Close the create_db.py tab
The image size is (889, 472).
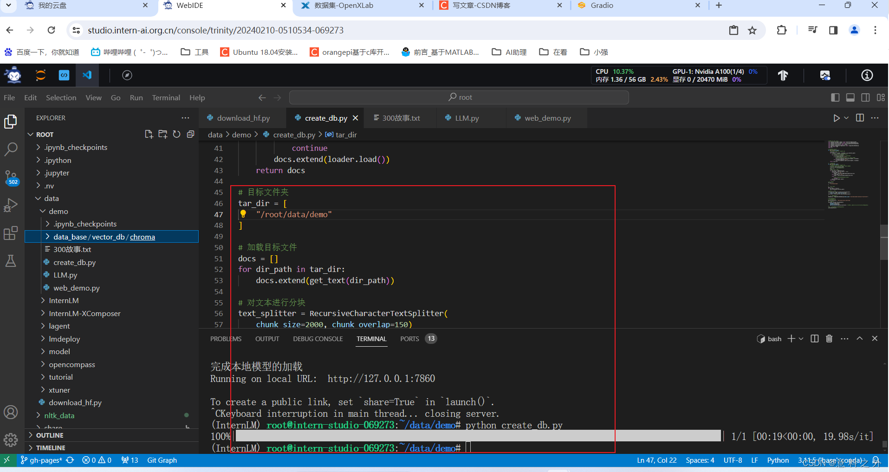[x=356, y=118]
